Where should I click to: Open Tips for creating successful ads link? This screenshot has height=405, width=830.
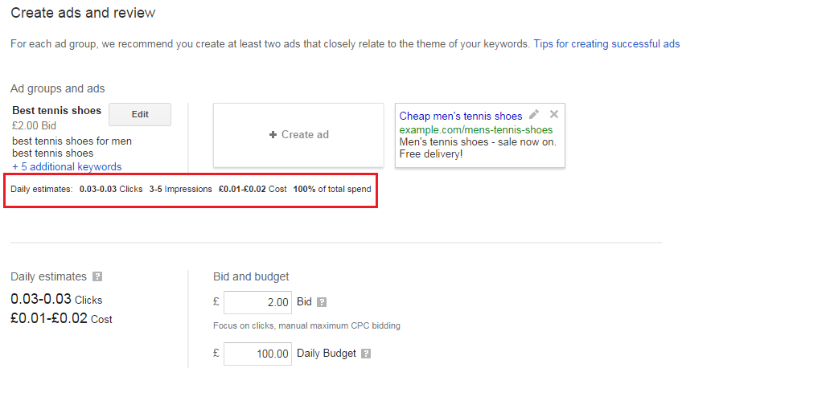[x=606, y=44]
